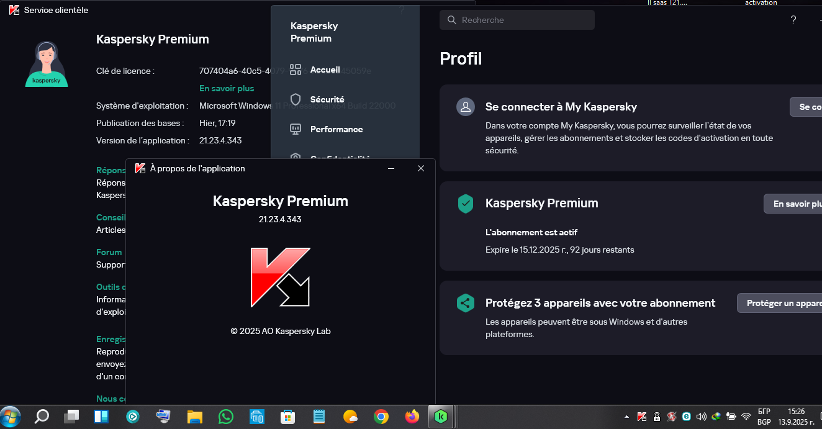Open Task View on the taskbar
Screen dimensions: 822x429
point(72,417)
